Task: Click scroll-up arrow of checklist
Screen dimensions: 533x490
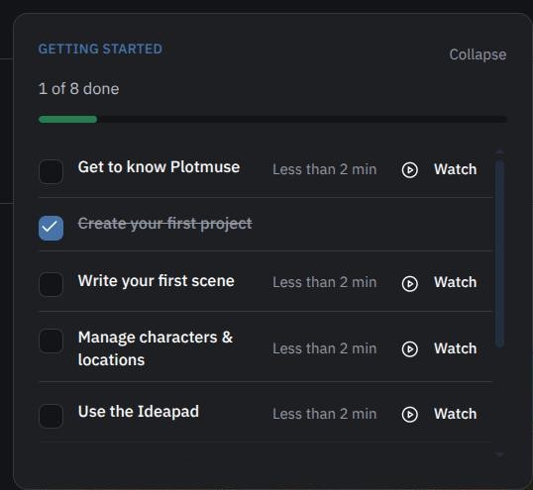Action: tap(499, 151)
